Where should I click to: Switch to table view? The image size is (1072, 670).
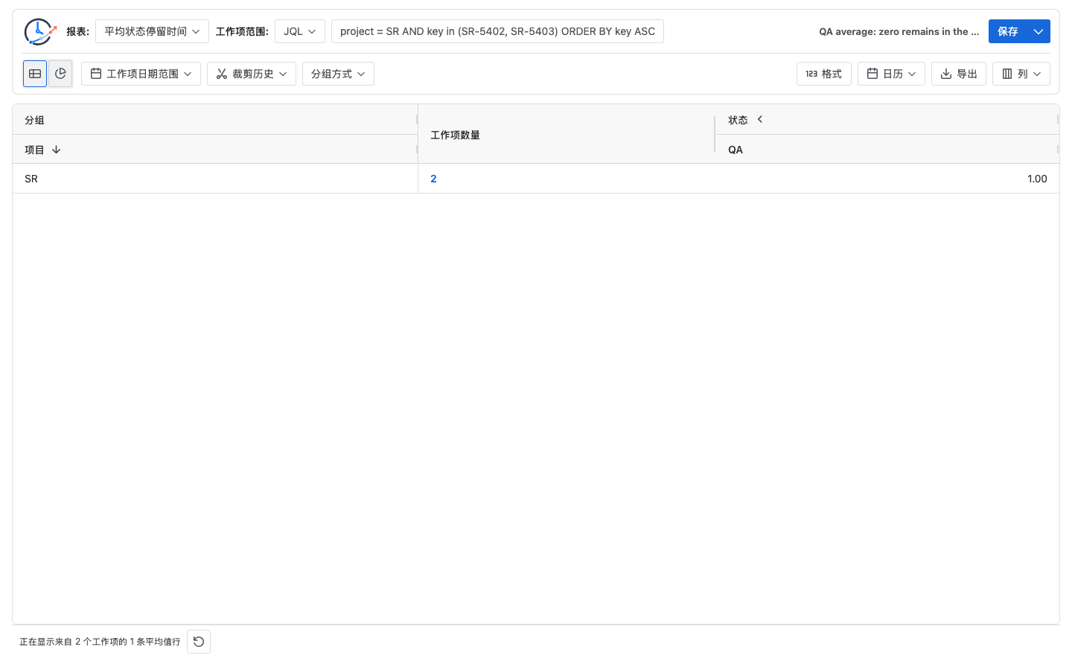(x=35, y=74)
